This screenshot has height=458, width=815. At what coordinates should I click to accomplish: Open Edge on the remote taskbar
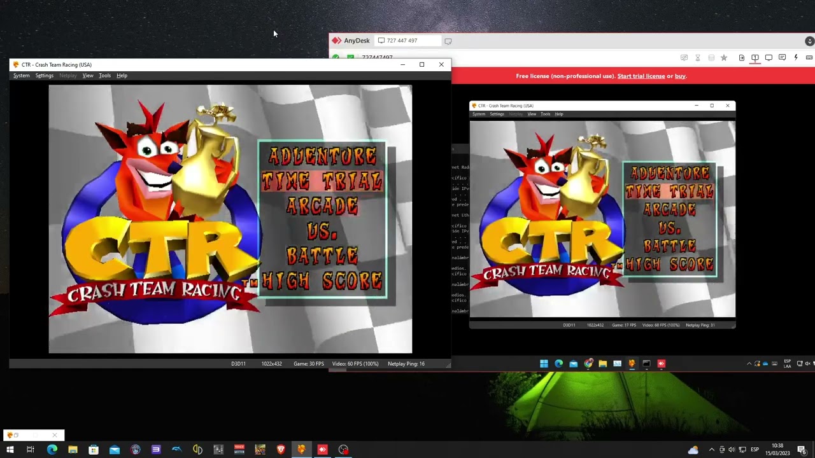[x=558, y=364]
